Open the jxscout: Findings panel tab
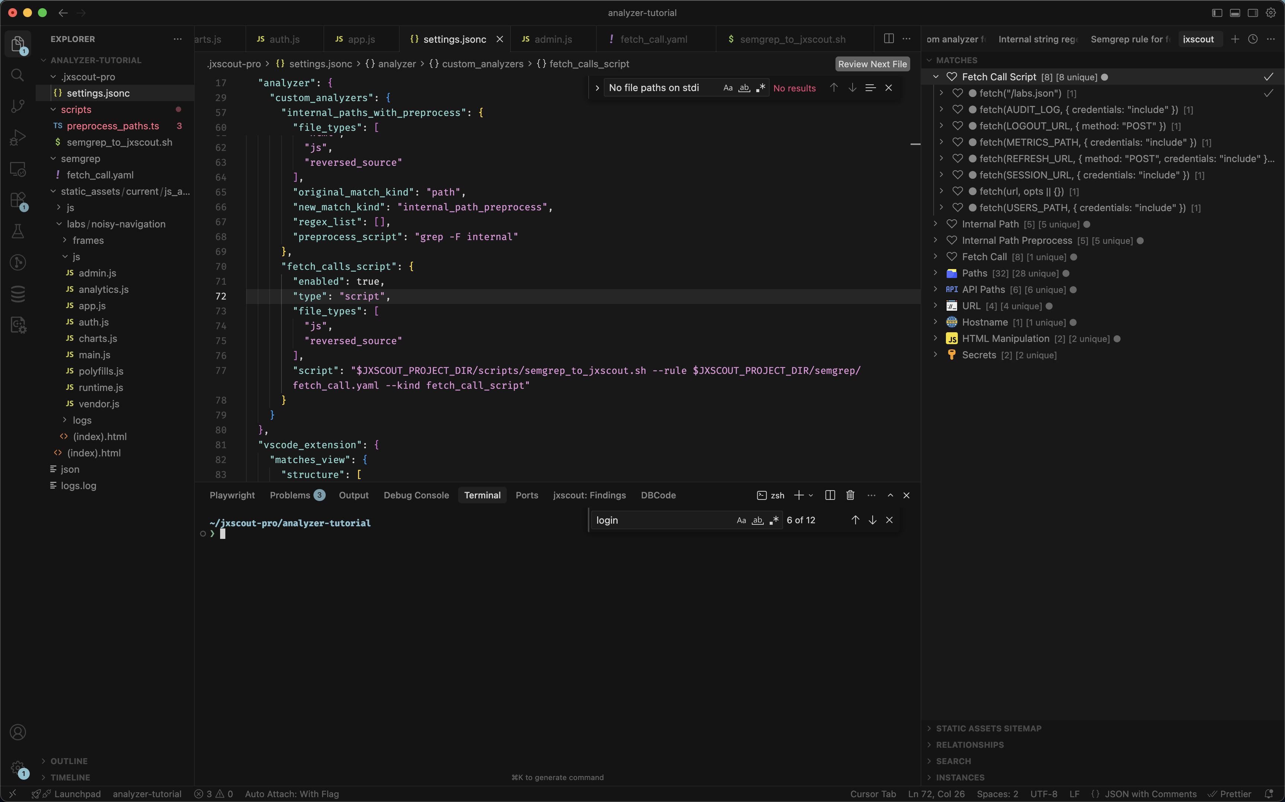Screen dimensions: 1285x802 coord(589,495)
